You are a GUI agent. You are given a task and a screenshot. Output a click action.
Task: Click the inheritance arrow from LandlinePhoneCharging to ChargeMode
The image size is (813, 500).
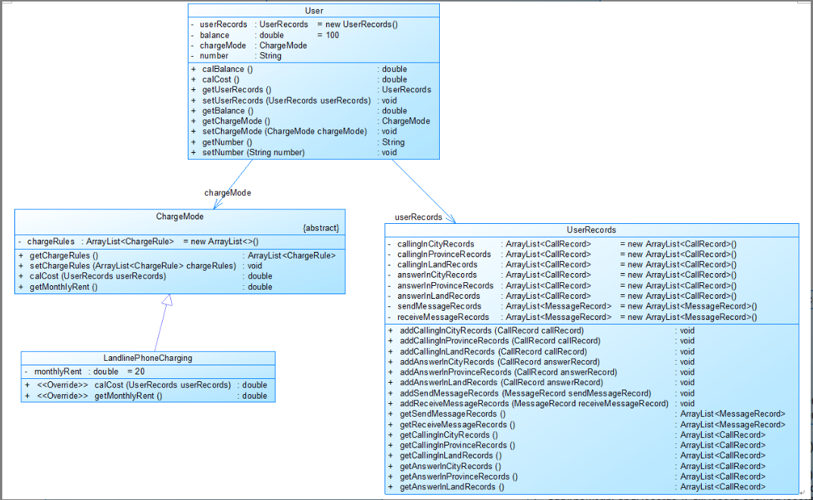point(162,322)
